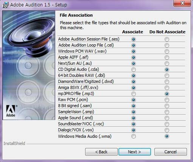The width and height of the screenshot is (193, 162).
Task: Select Associate for Amiga 8SVX (.iff/.svx)
Action: point(134,88)
